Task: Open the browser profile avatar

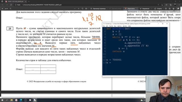Action: [x=175, y=5]
